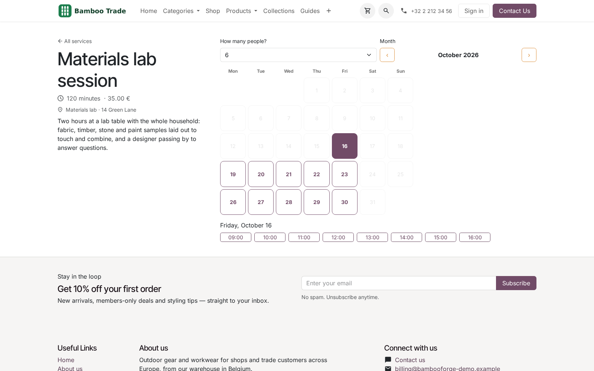Pick the 11:00 time slot
Screen dimensions: 594x371
[304, 237]
